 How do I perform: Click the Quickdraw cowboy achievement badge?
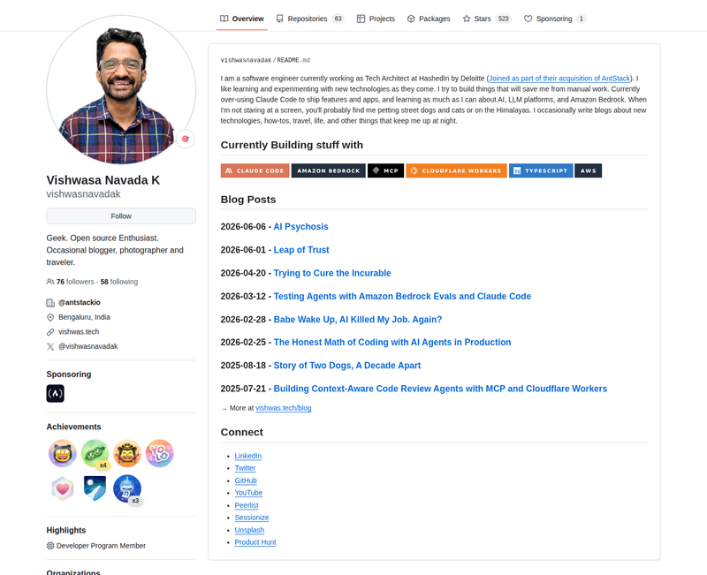[127, 453]
